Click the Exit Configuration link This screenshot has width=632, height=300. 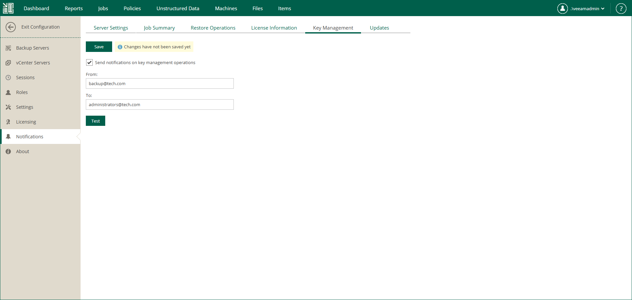point(40,27)
